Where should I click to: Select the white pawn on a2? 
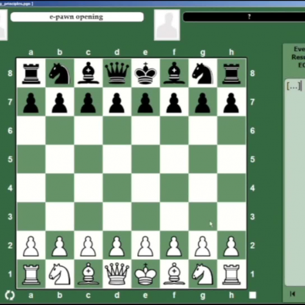(x=31, y=246)
